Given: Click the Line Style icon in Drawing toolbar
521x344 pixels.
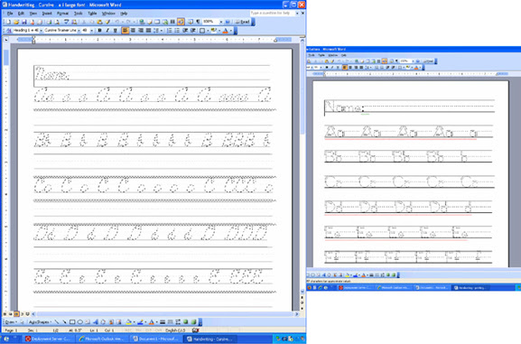Looking at the screenshot, I should pyautogui.click(x=163, y=321).
